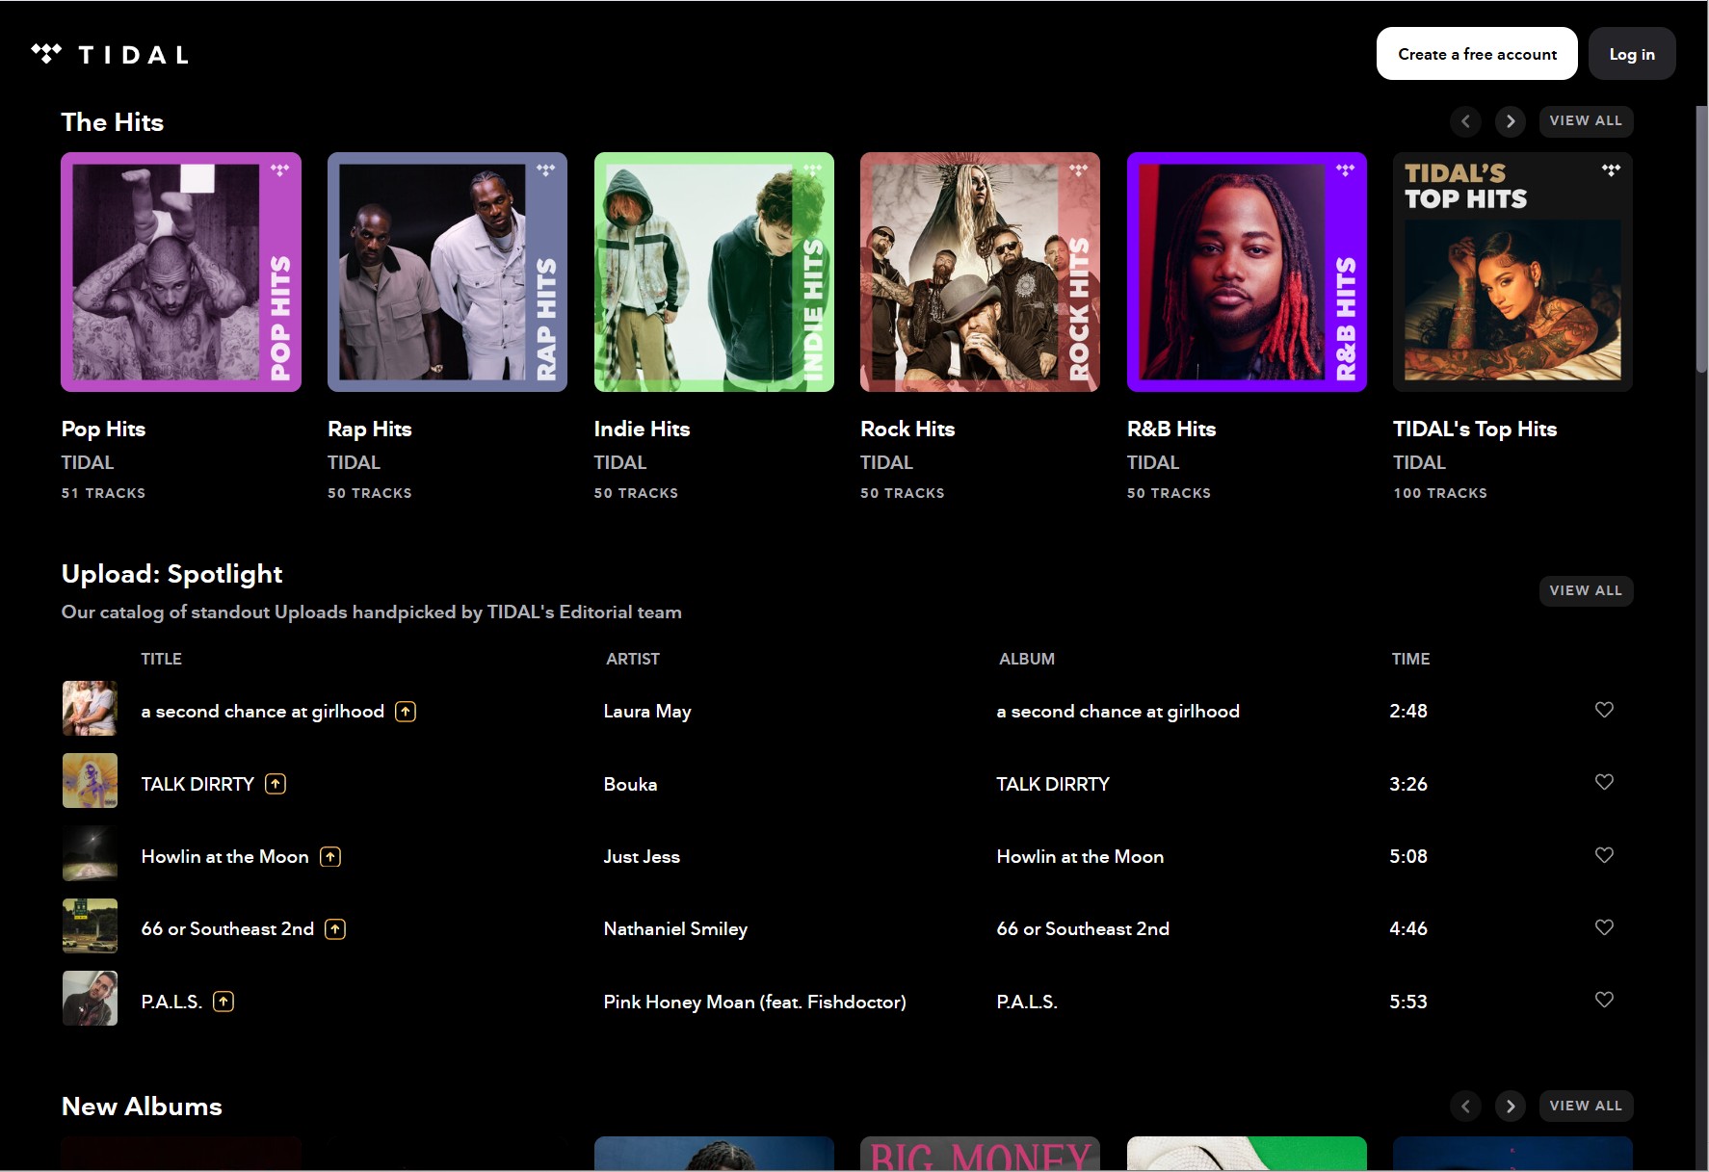This screenshot has width=1709, height=1172.
Task: Click P.A.L.S. track artwork
Action: tap(90, 998)
